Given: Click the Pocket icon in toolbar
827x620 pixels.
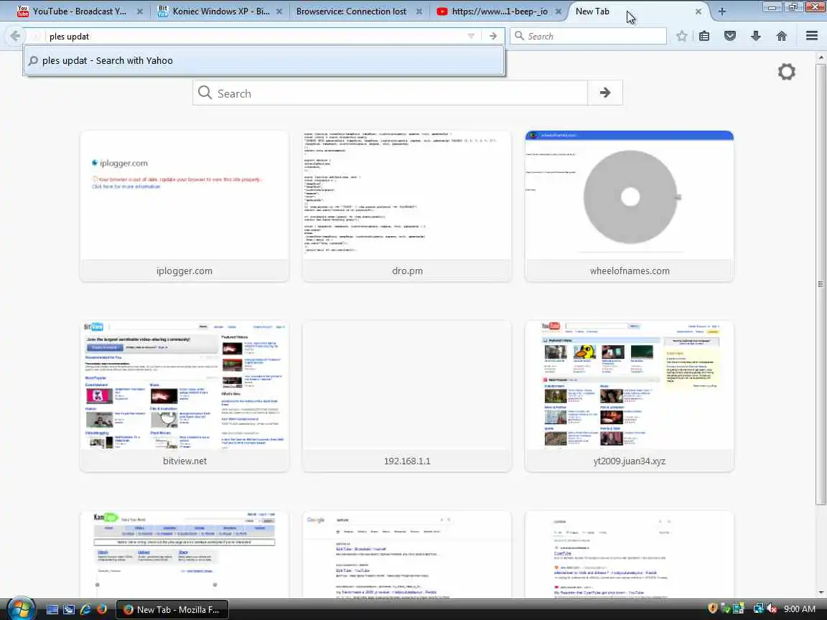Looking at the screenshot, I should pos(730,36).
